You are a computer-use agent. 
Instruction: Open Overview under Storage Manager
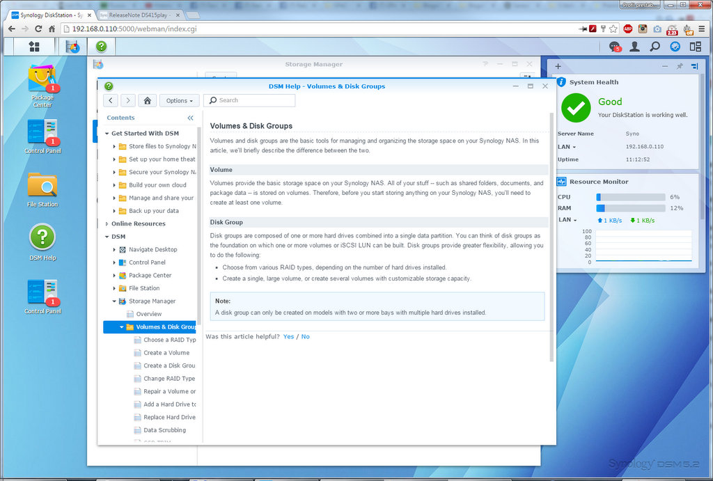(149, 314)
